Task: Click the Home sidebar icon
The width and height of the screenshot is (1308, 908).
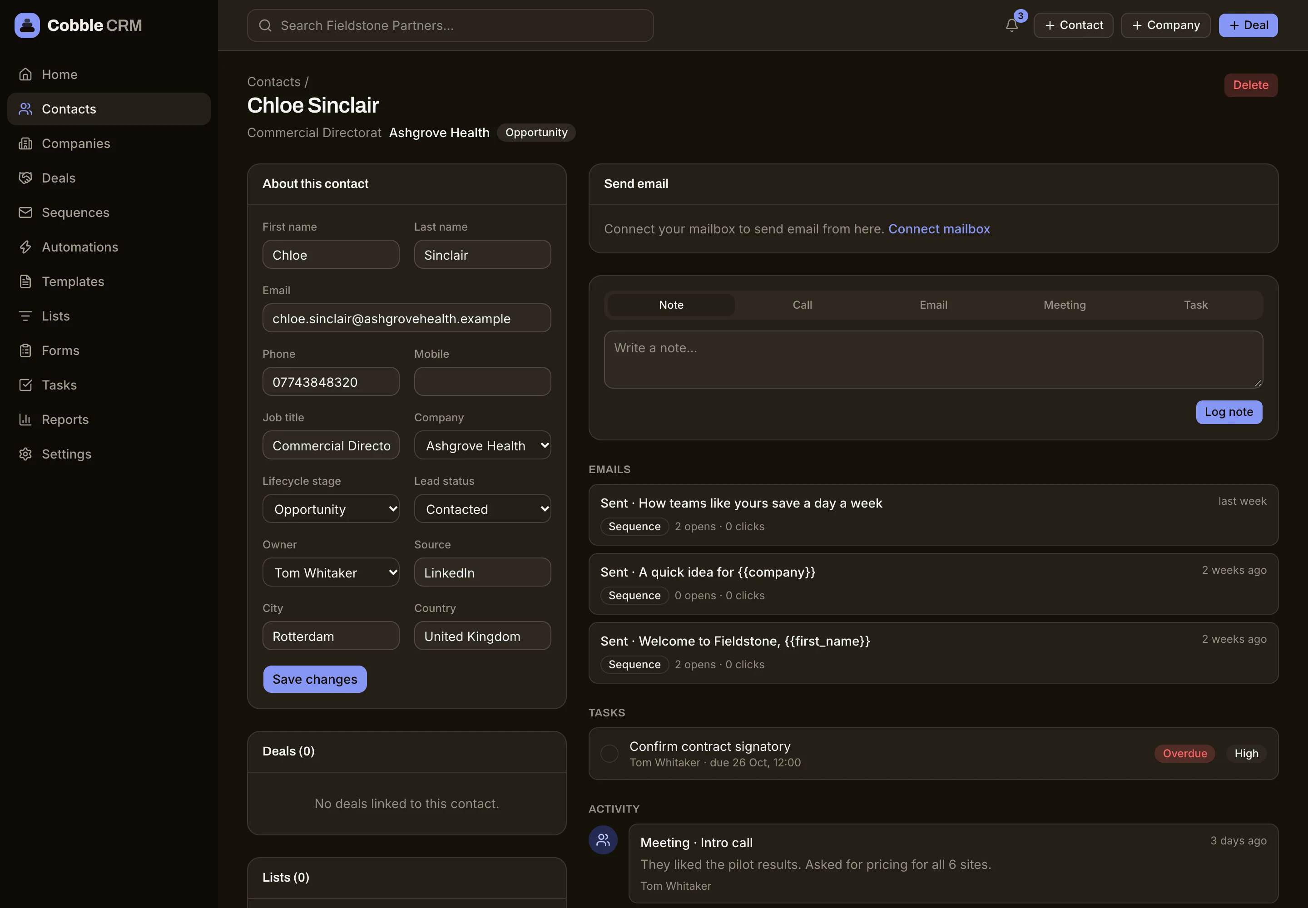Action: pyautogui.click(x=25, y=74)
